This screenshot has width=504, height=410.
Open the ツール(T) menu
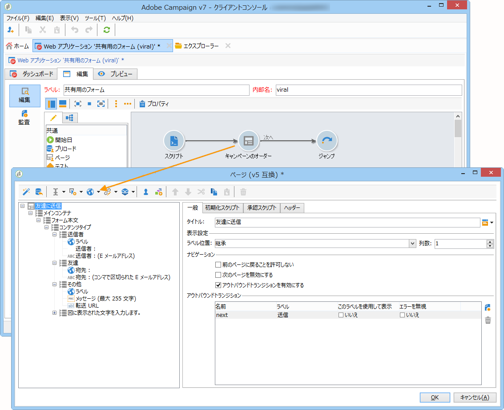[x=95, y=18]
